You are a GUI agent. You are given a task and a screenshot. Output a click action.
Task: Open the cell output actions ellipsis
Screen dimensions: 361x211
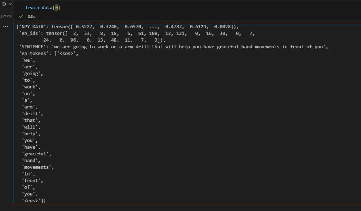6,26
